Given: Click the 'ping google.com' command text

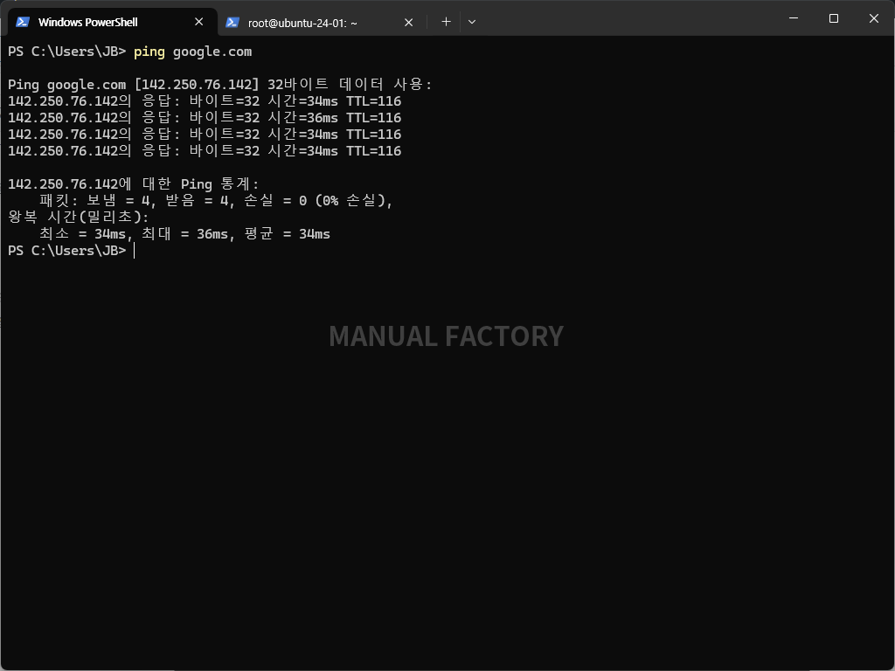Looking at the screenshot, I should (x=192, y=52).
